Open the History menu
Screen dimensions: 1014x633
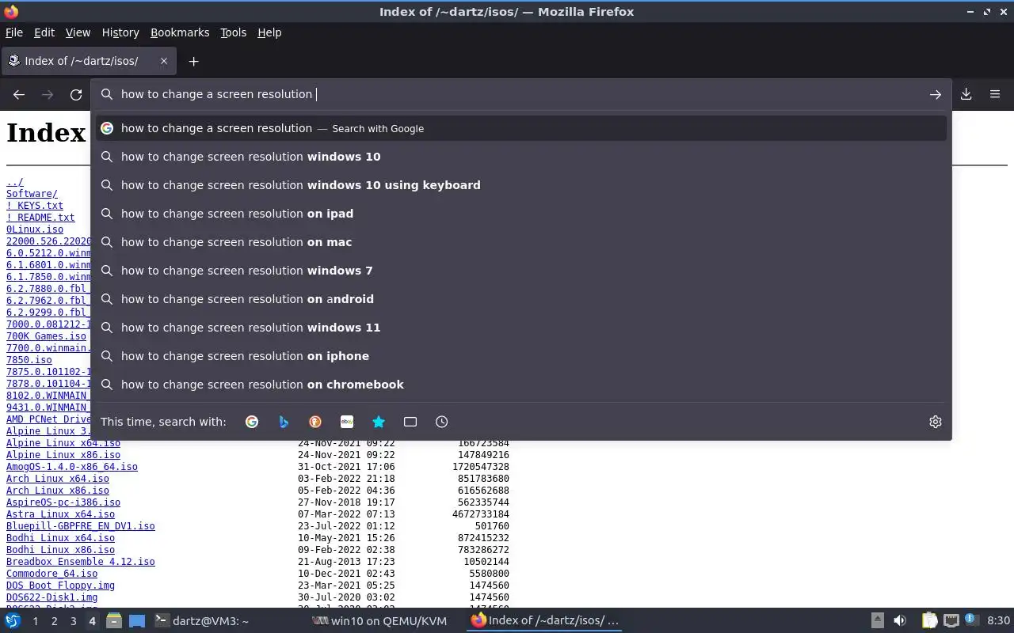tap(120, 32)
